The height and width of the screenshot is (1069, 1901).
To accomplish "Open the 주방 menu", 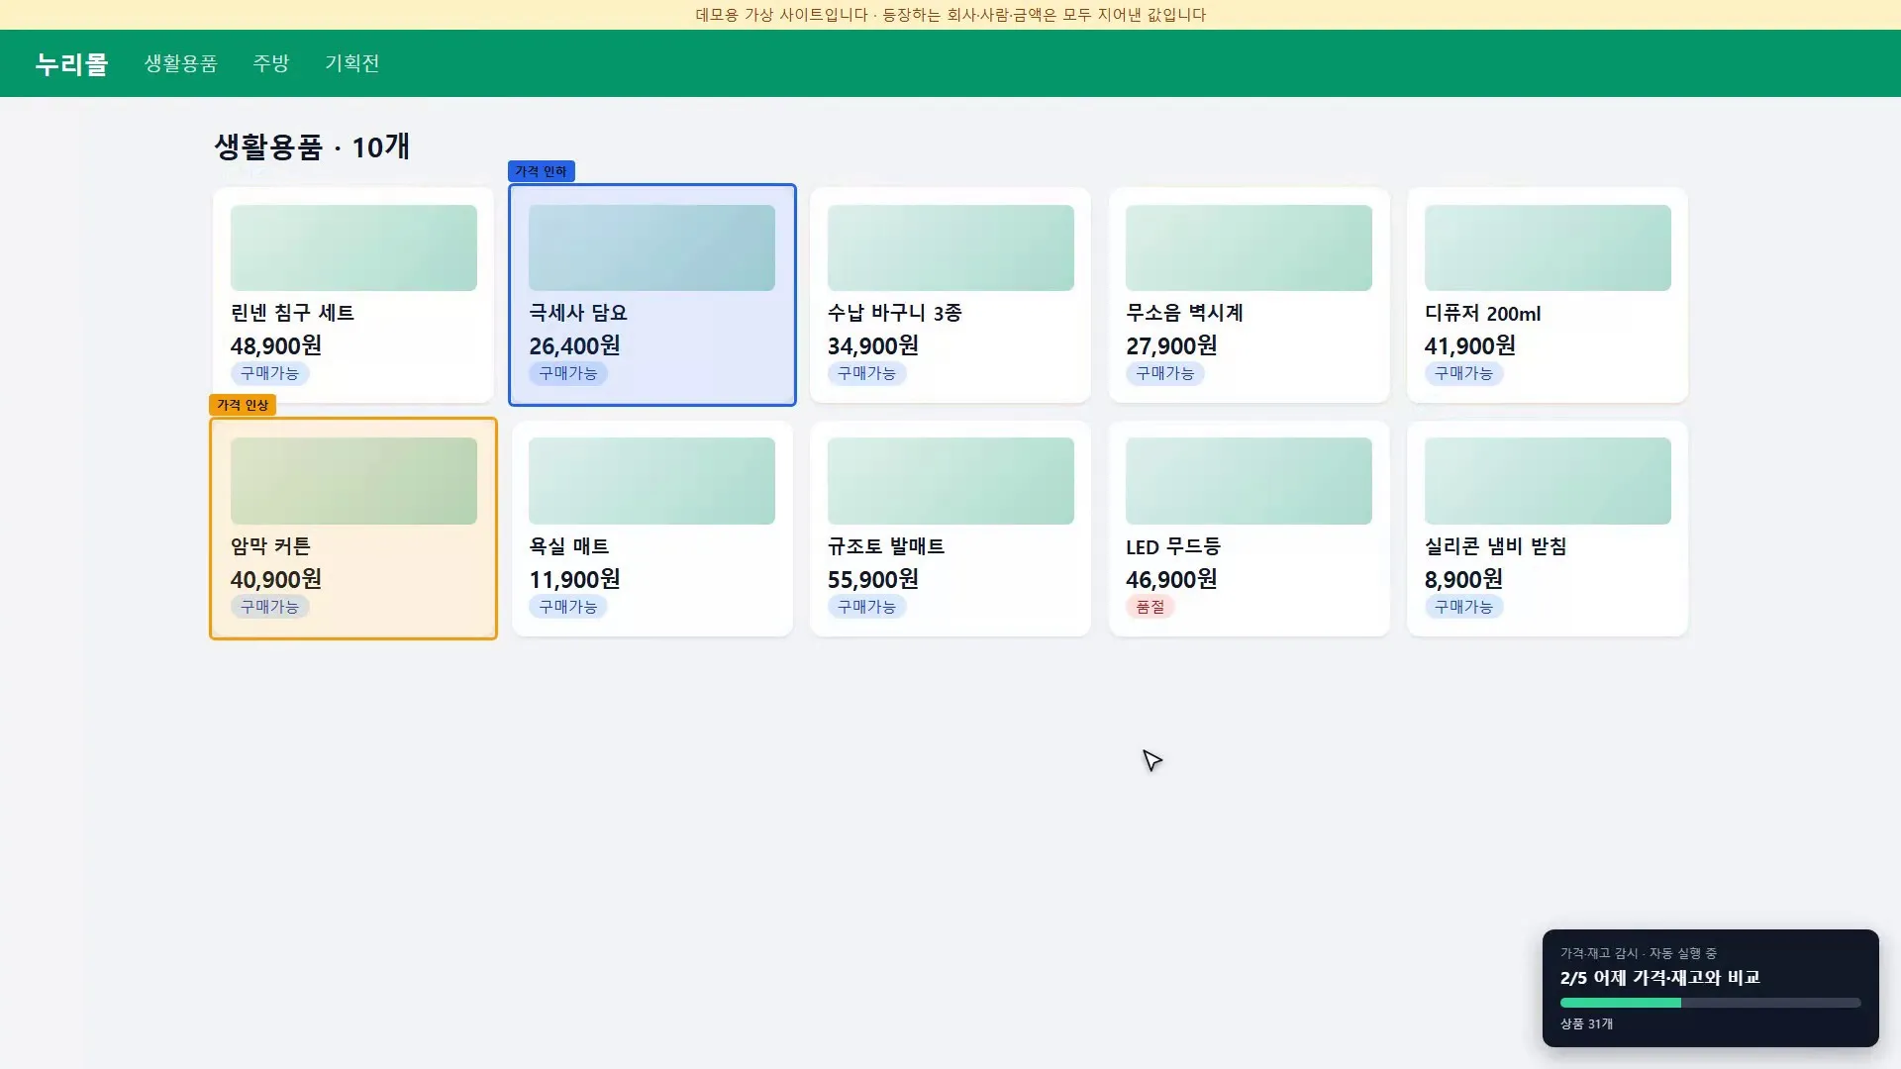I will click(271, 63).
